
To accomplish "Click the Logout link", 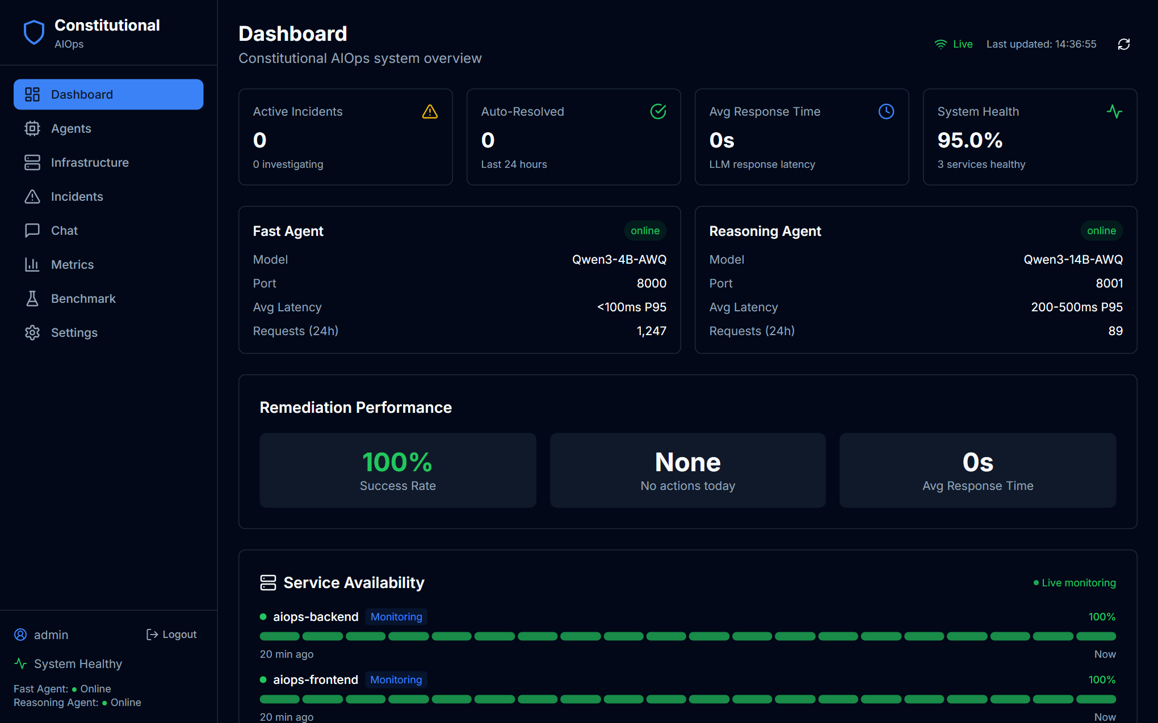I will (x=171, y=635).
